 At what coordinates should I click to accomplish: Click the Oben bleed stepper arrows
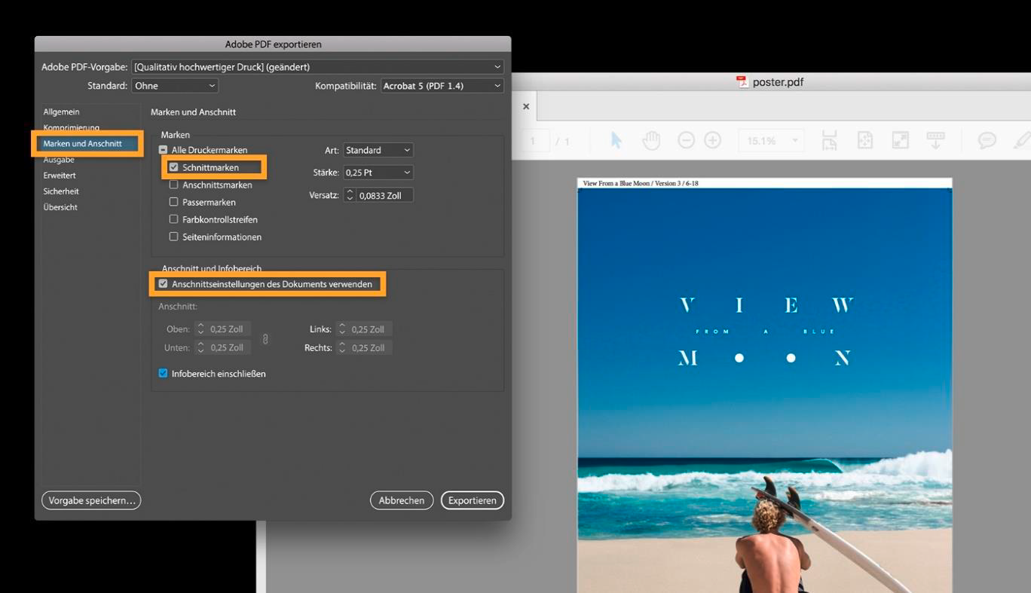click(x=200, y=329)
